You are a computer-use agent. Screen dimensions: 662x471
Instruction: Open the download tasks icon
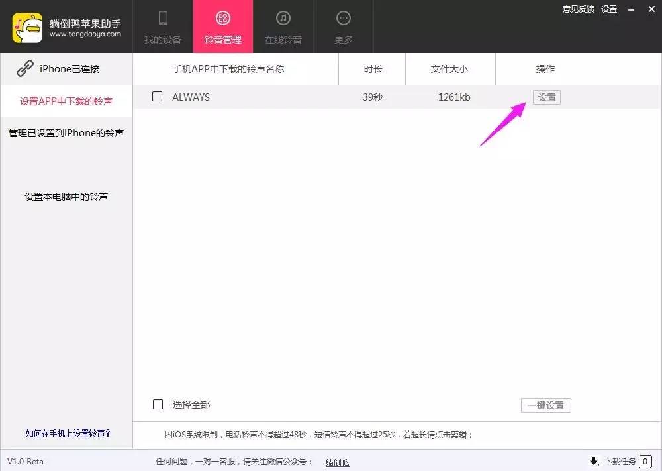tap(594, 461)
